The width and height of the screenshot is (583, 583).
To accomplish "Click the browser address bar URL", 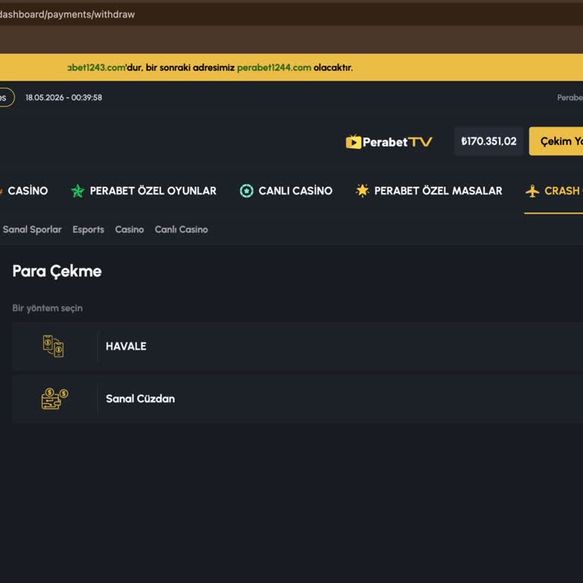I will click(68, 14).
